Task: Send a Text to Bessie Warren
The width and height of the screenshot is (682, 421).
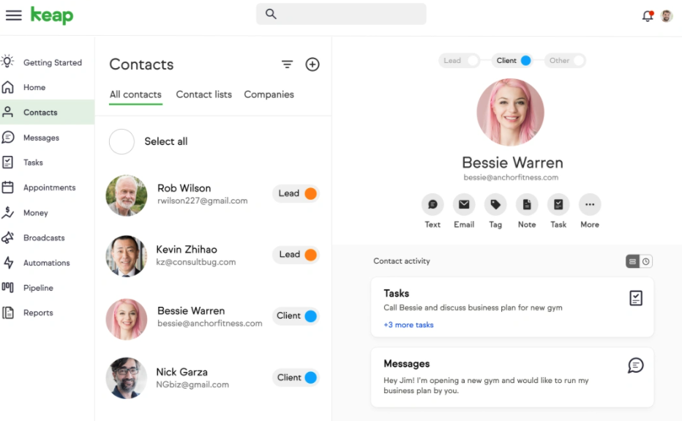Action: (x=432, y=204)
